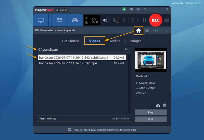This screenshot has width=204, height=140.
Task: Open the output folder icon in the title bar
Action: 132,9
